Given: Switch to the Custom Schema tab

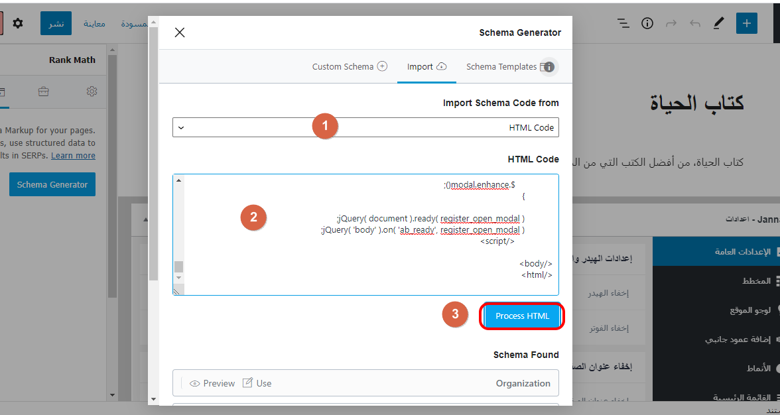Looking at the screenshot, I should click(350, 67).
